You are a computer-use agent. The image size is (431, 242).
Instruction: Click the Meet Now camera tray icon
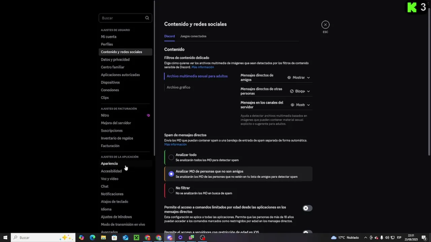click(371, 238)
